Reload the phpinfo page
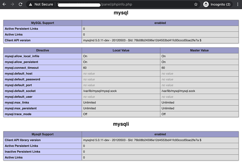This screenshot has height=163, width=242. (20, 4)
